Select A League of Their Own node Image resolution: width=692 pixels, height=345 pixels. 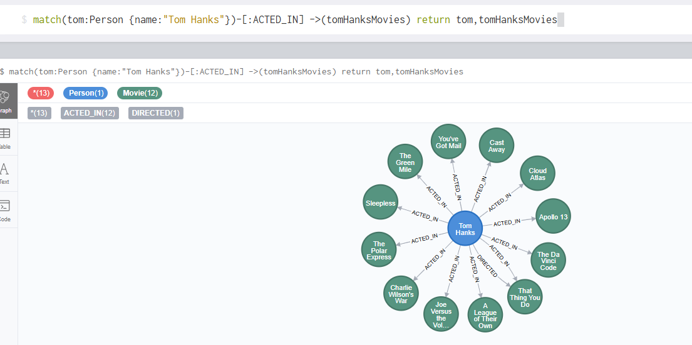(x=485, y=315)
